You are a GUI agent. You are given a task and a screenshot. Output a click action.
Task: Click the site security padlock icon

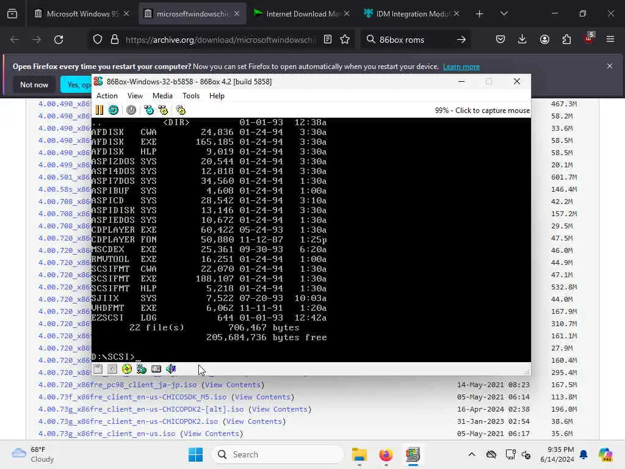115,40
